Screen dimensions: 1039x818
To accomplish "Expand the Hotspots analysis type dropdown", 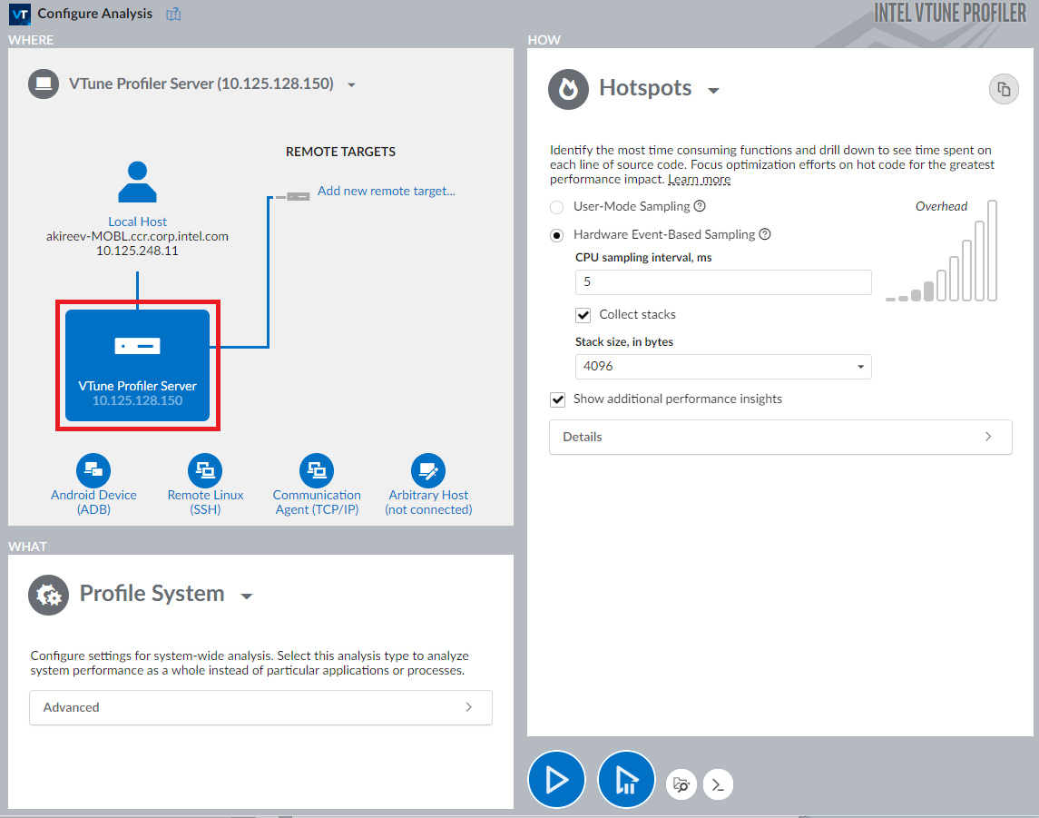I will click(x=713, y=90).
